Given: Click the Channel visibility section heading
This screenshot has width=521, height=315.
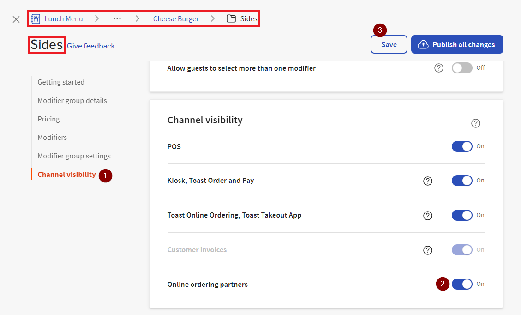Looking at the screenshot, I should coord(205,120).
